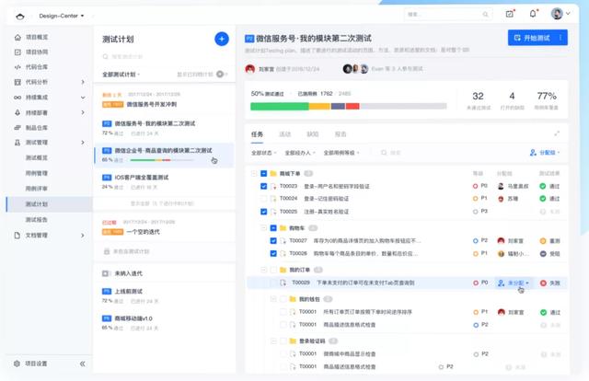Collapse the 持续集成 sidebar chevron
This screenshot has width=589, height=381.
83,98
